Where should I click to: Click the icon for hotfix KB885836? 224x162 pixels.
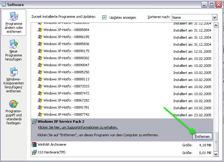(40, 44)
